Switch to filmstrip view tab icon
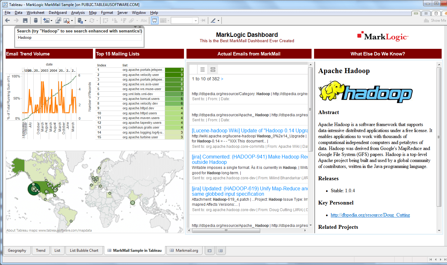 click(x=416, y=13)
